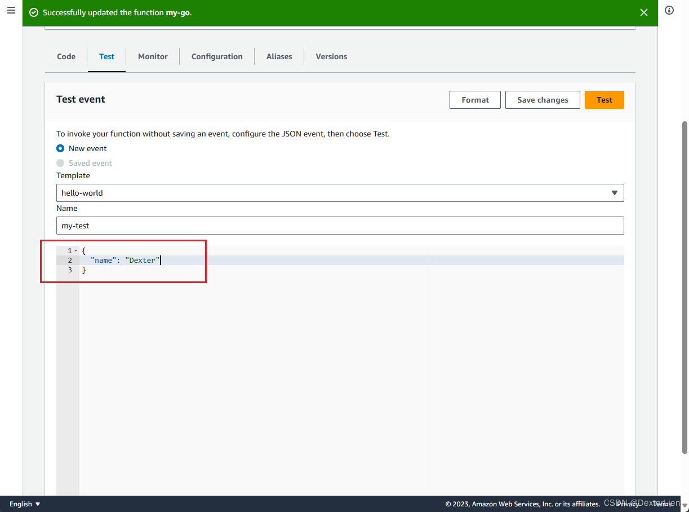Click the Test event heading

pyautogui.click(x=81, y=99)
